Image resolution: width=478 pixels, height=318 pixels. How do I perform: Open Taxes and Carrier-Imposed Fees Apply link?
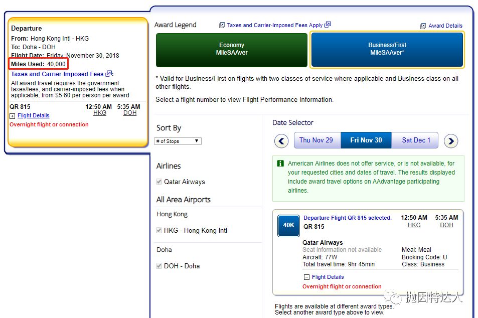[x=275, y=25]
